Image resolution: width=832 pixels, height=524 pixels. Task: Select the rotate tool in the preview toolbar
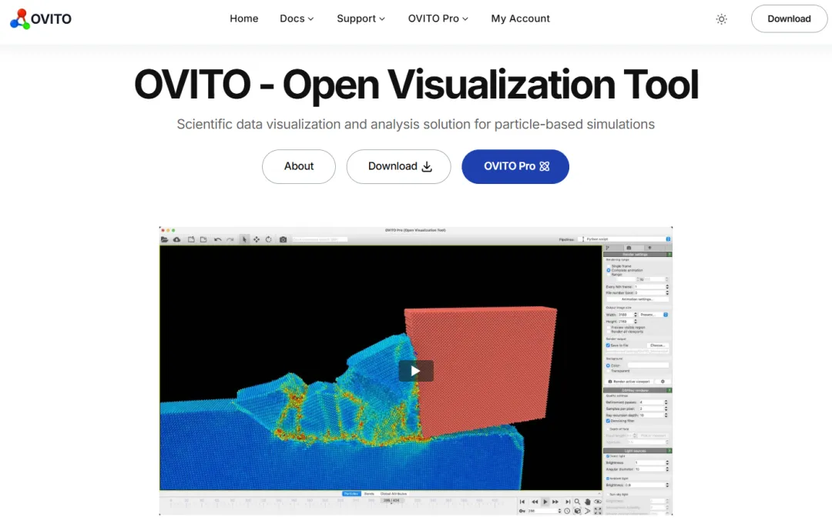tap(269, 239)
